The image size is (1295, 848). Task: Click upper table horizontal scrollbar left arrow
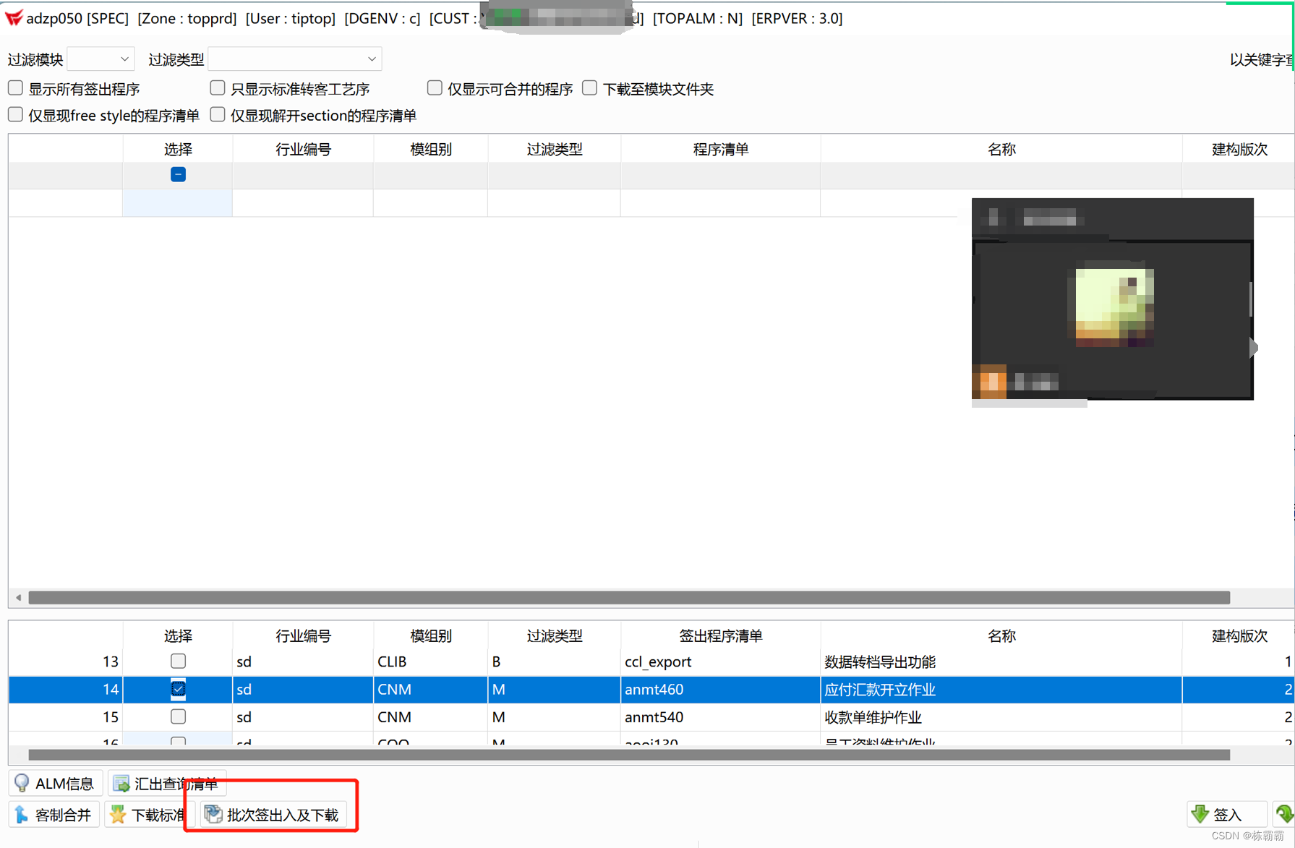point(18,598)
